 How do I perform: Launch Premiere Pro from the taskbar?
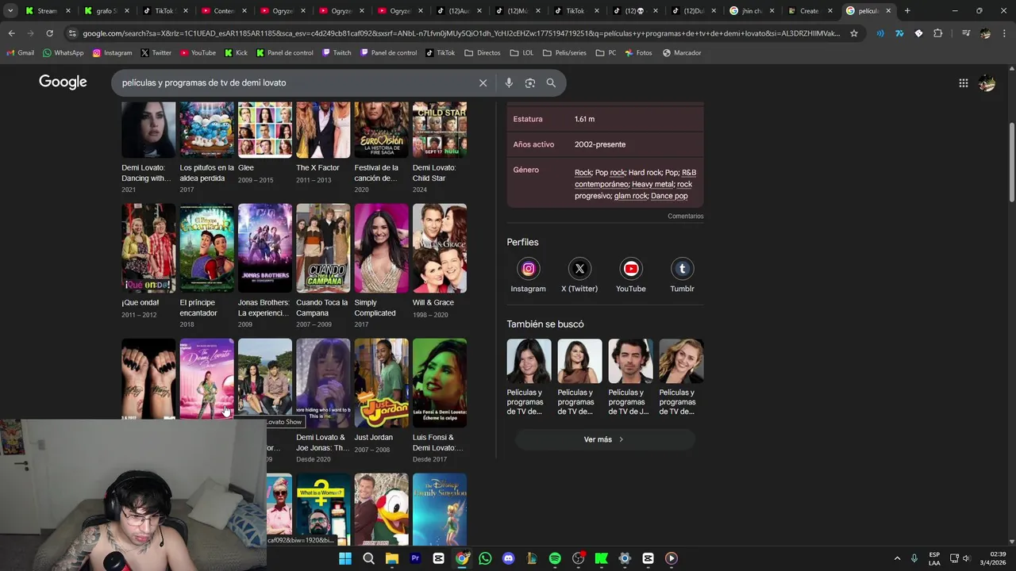415,558
